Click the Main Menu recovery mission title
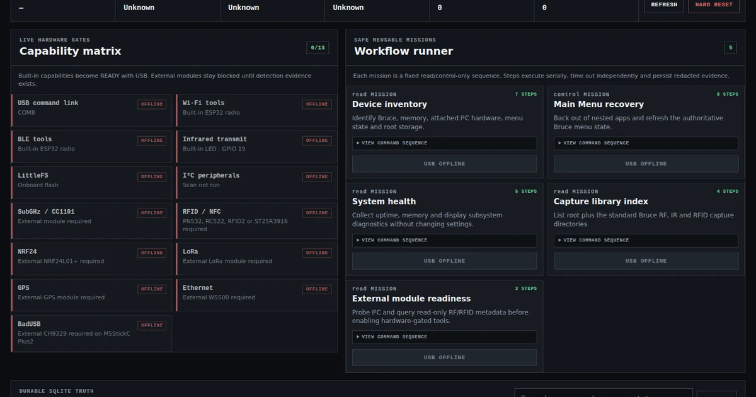756x397 pixels. [598, 105]
